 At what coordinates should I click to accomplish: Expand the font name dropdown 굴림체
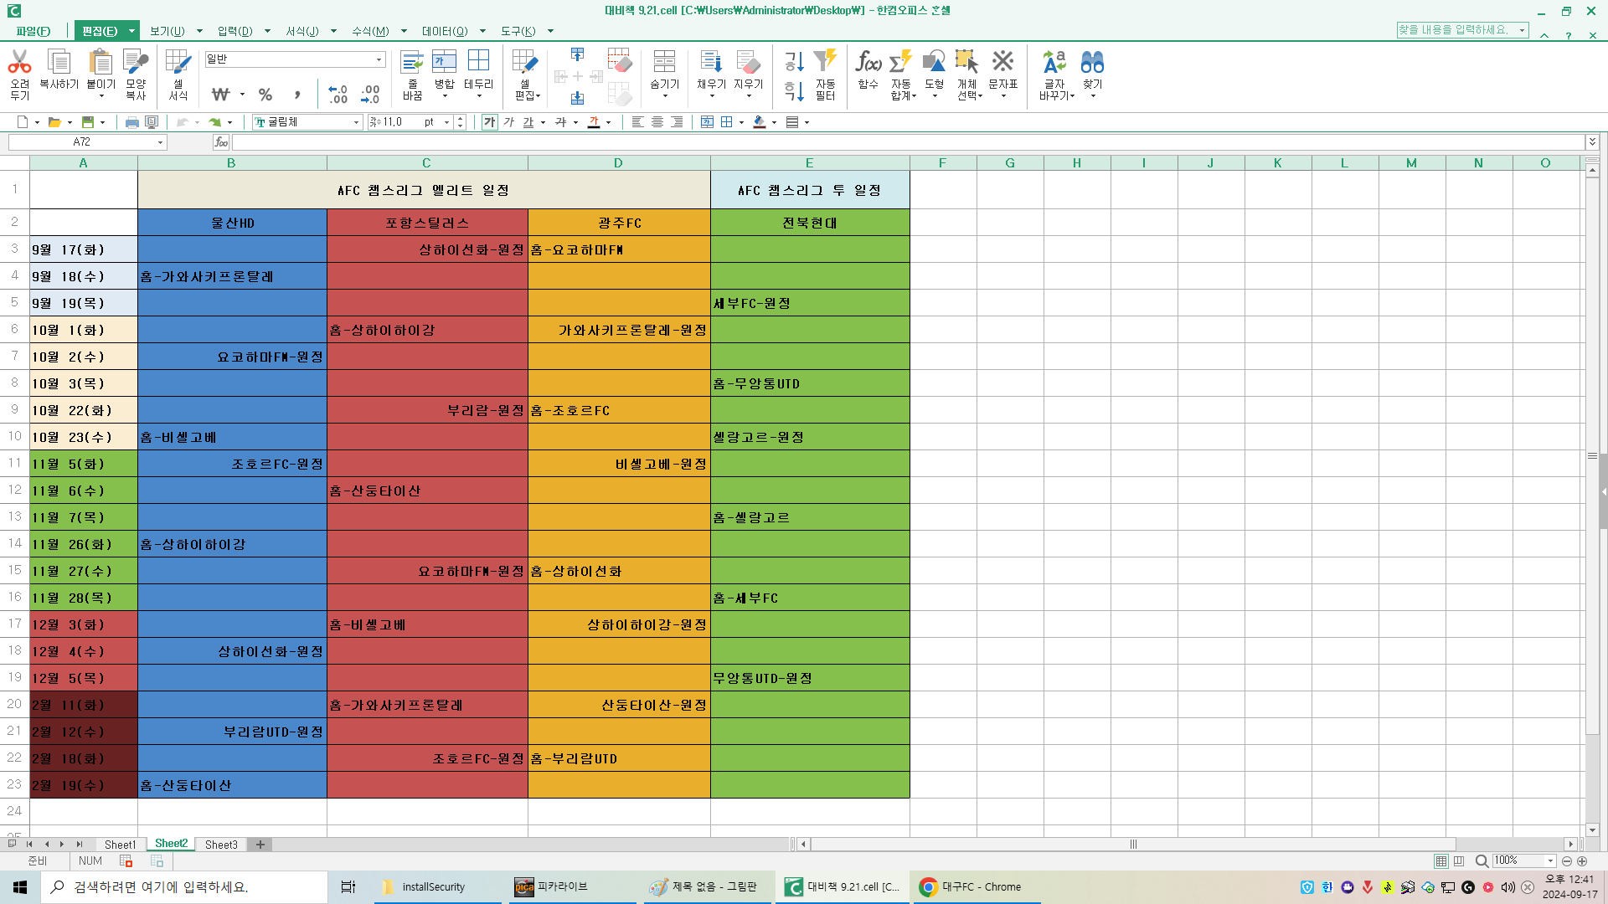[x=356, y=122]
